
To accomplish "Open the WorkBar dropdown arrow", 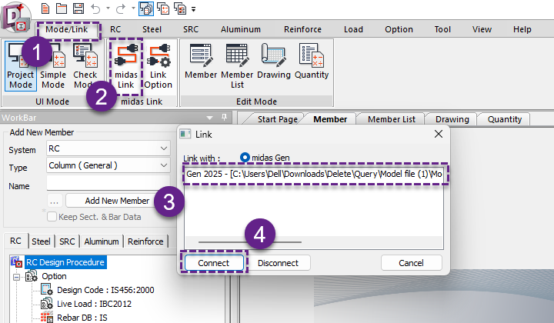I will 209,118.
